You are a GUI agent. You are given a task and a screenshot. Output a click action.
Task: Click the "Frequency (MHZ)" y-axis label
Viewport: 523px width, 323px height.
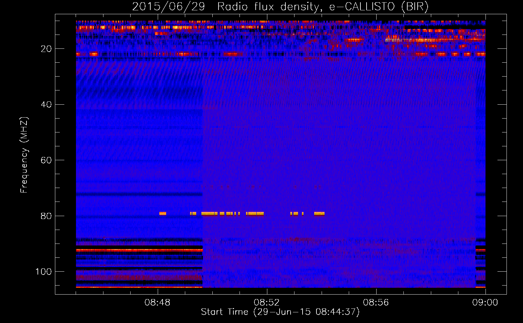click(x=24, y=155)
